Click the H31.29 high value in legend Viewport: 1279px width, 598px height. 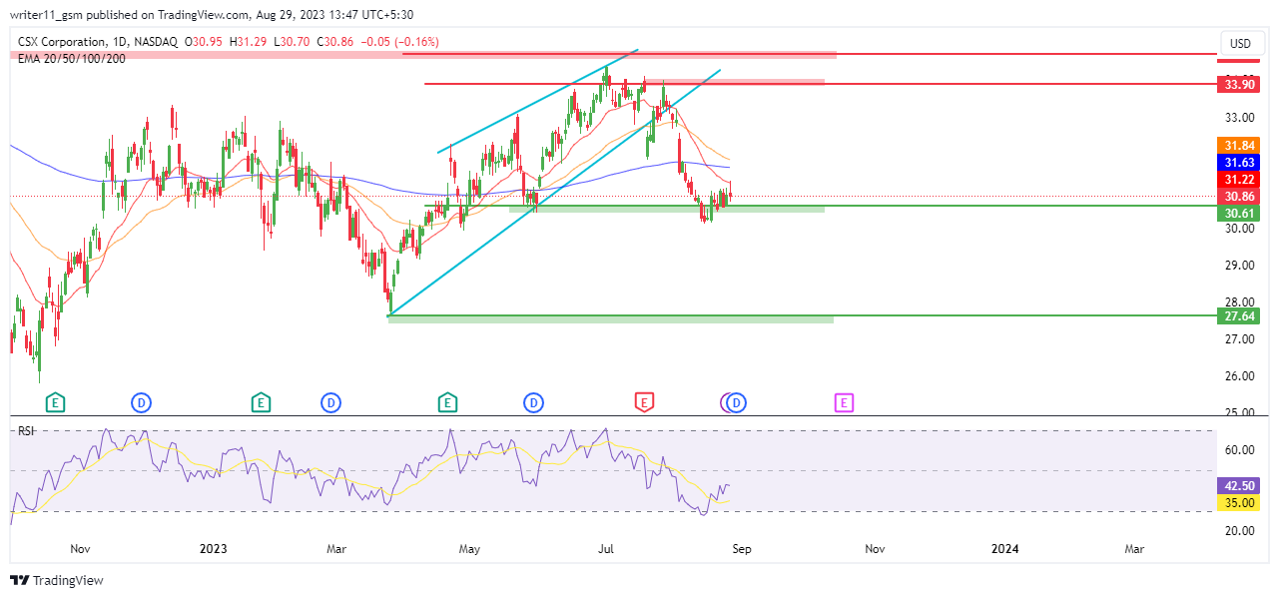pyautogui.click(x=249, y=42)
